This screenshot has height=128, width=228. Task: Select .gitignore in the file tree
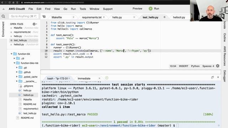28,86
